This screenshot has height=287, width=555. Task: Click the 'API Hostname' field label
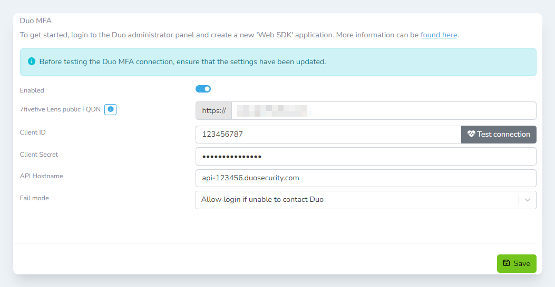click(41, 176)
